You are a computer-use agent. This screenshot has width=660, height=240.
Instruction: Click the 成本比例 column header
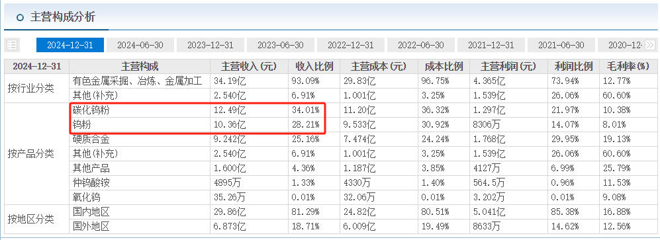[x=444, y=66]
